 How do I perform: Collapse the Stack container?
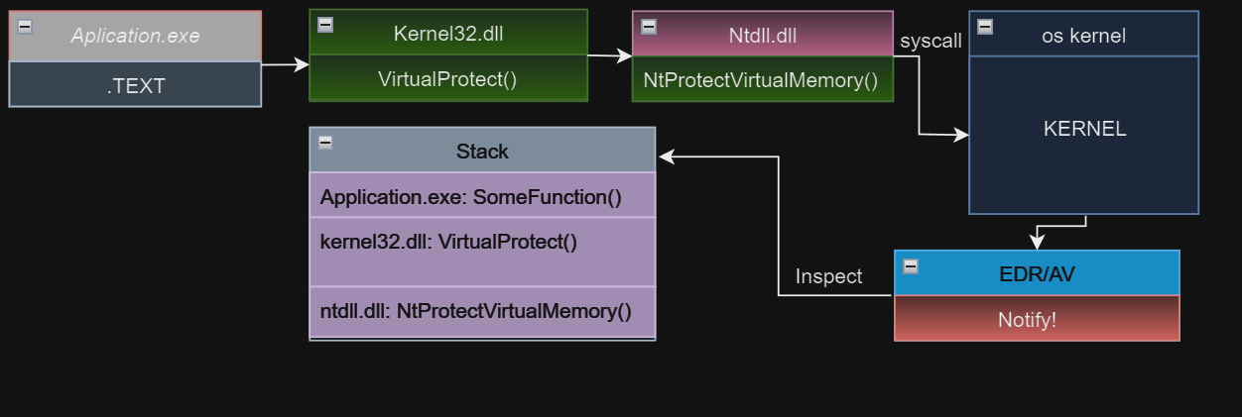[325, 143]
